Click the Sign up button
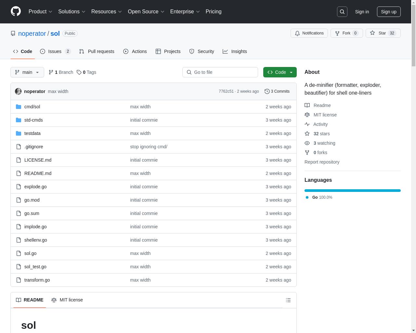 (389, 12)
